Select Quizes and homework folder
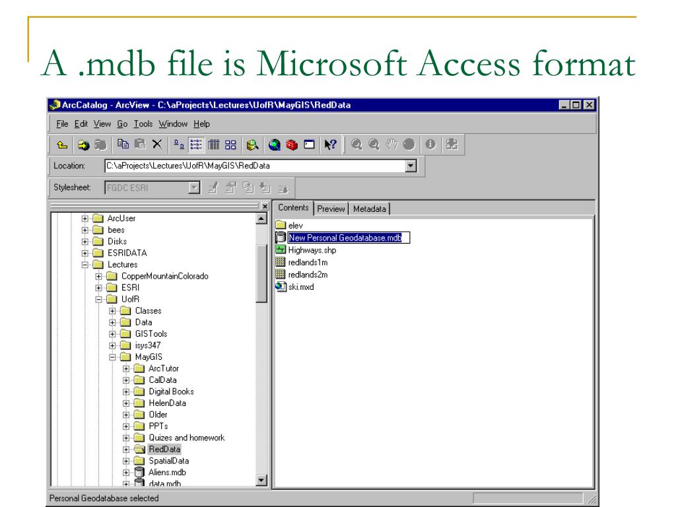Viewport: 676px width, 507px height. (187, 438)
